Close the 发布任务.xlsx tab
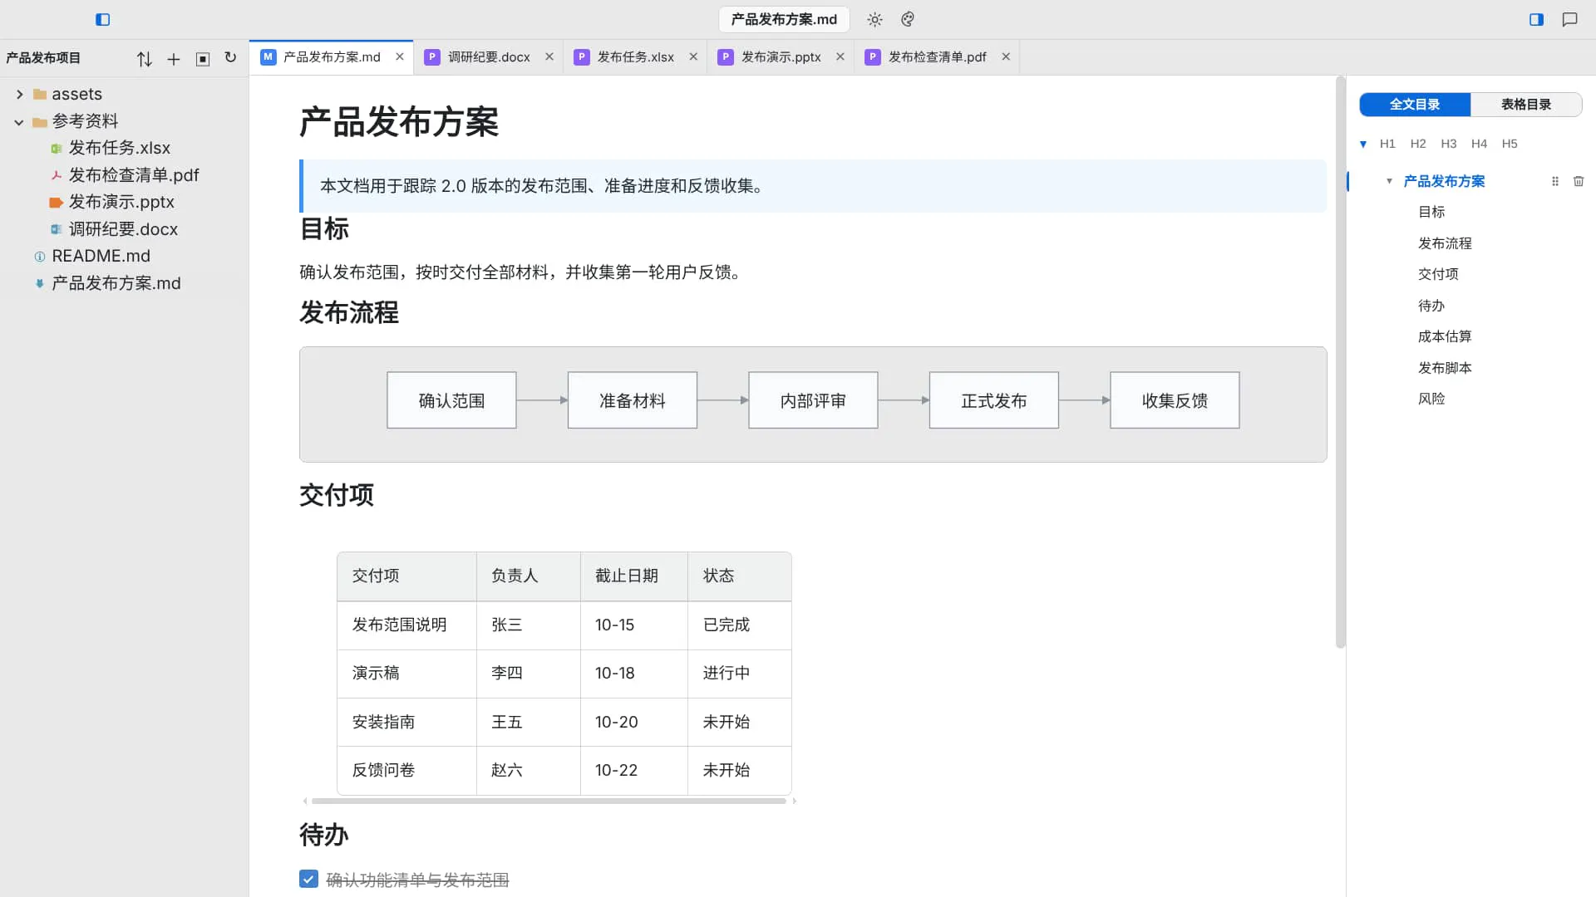 pos(693,56)
